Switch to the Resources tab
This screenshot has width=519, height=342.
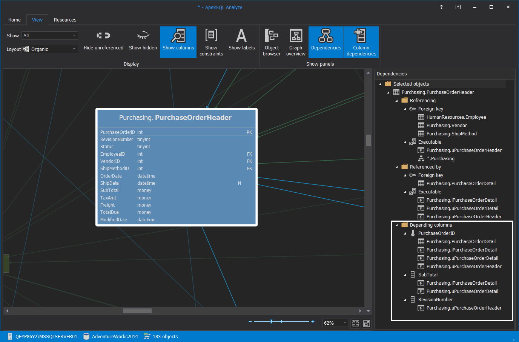point(65,20)
